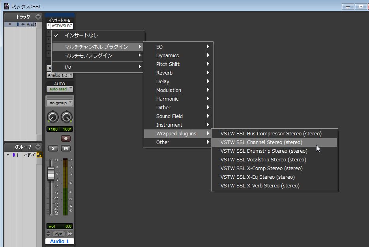Minimize the ミックス:SSL mix window

348,6
